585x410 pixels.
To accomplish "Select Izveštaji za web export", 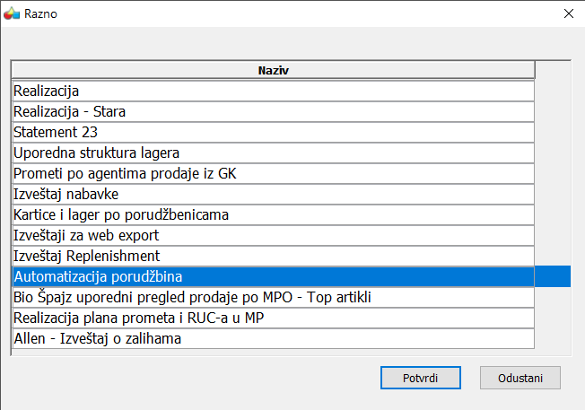I will coord(274,235).
